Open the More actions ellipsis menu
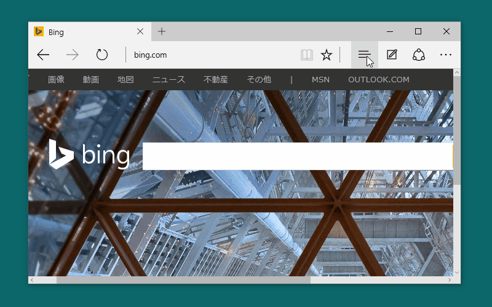 (x=445, y=55)
